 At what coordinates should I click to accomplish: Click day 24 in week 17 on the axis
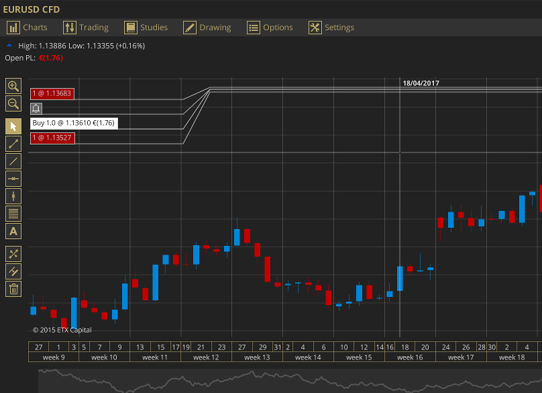446,347
